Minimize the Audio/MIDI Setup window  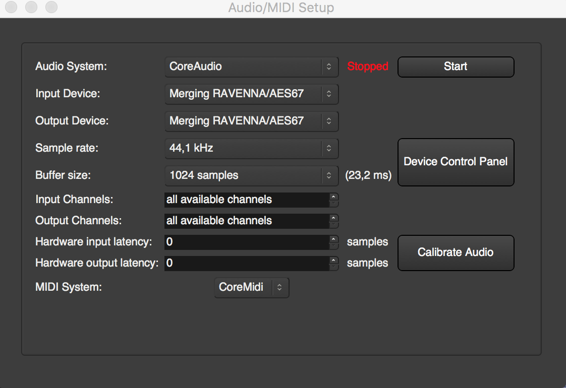31,8
